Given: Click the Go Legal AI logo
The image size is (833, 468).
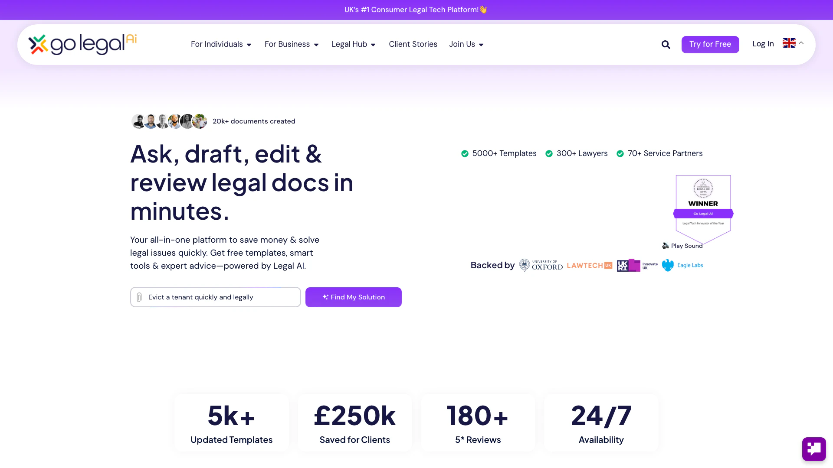Looking at the screenshot, I should click(82, 44).
